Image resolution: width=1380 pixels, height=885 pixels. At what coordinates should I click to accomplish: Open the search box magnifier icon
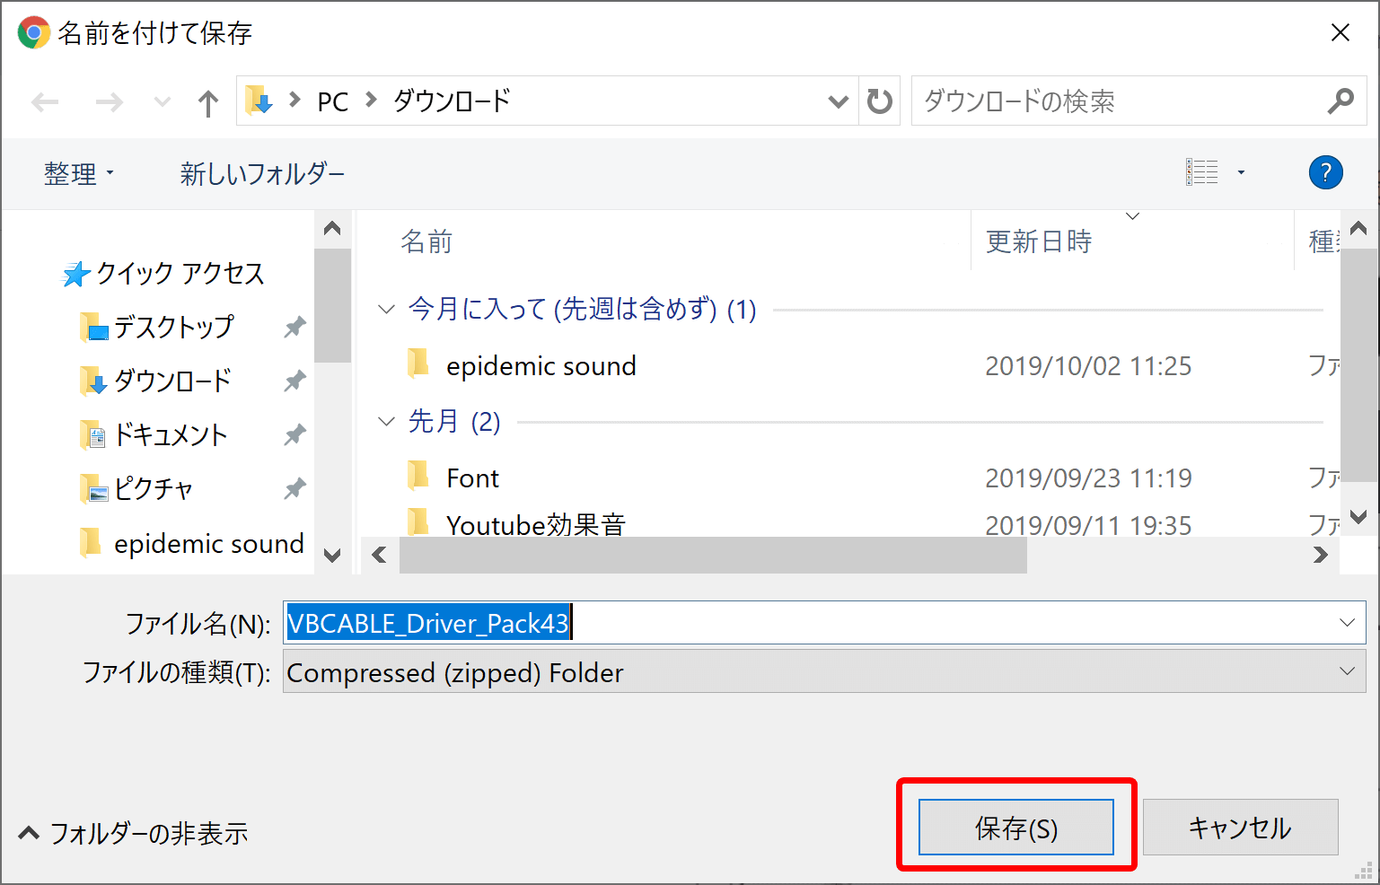click(1341, 101)
